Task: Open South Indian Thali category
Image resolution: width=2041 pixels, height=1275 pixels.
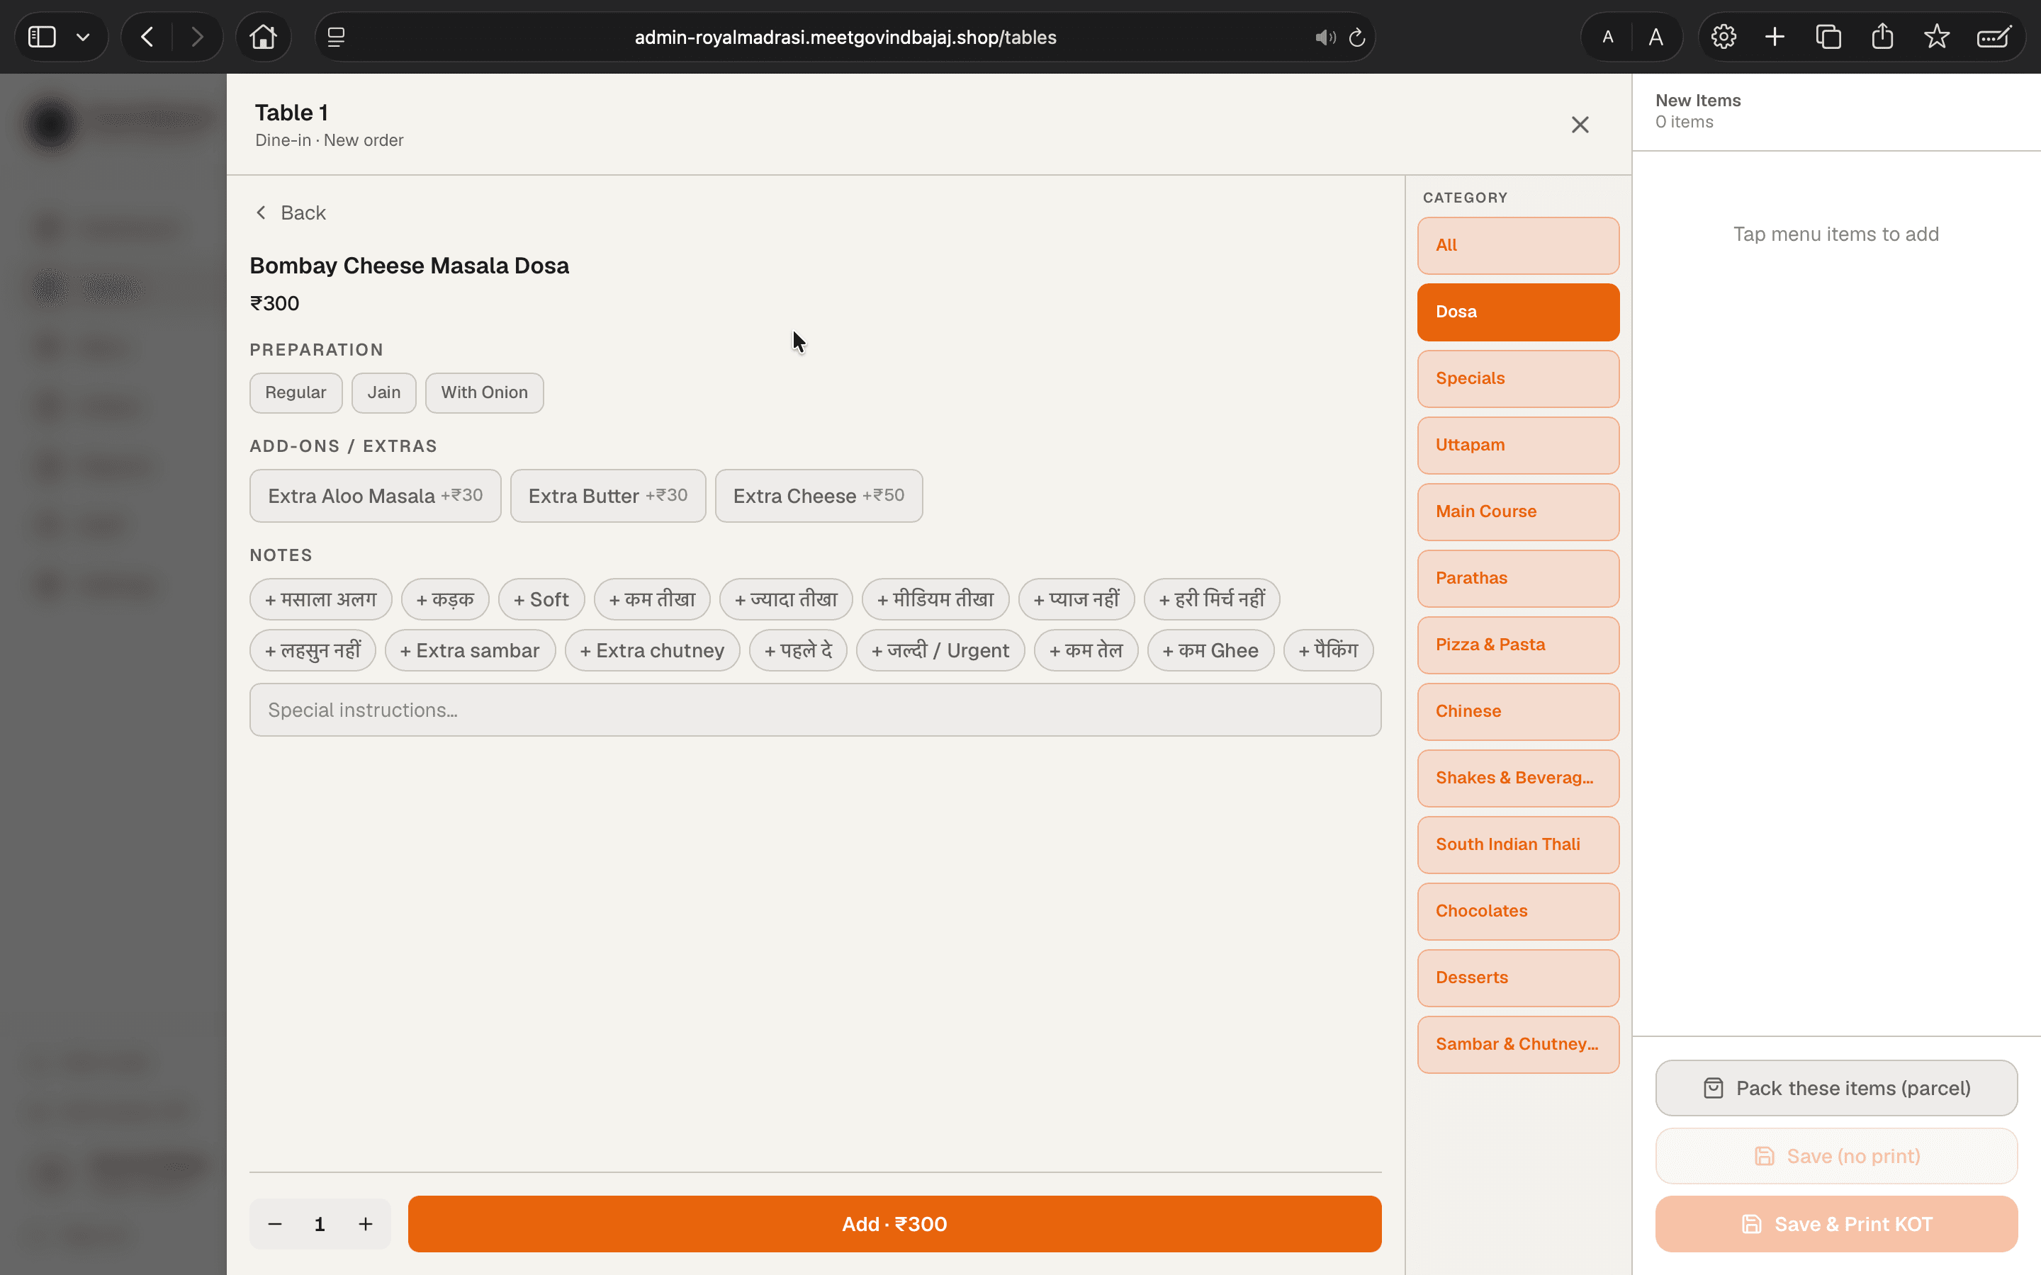Action: tap(1518, 845)
